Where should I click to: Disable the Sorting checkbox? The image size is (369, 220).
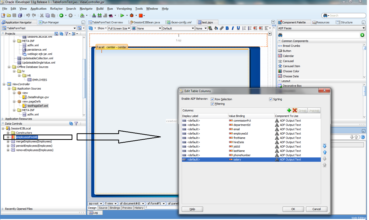pos(271,99)
